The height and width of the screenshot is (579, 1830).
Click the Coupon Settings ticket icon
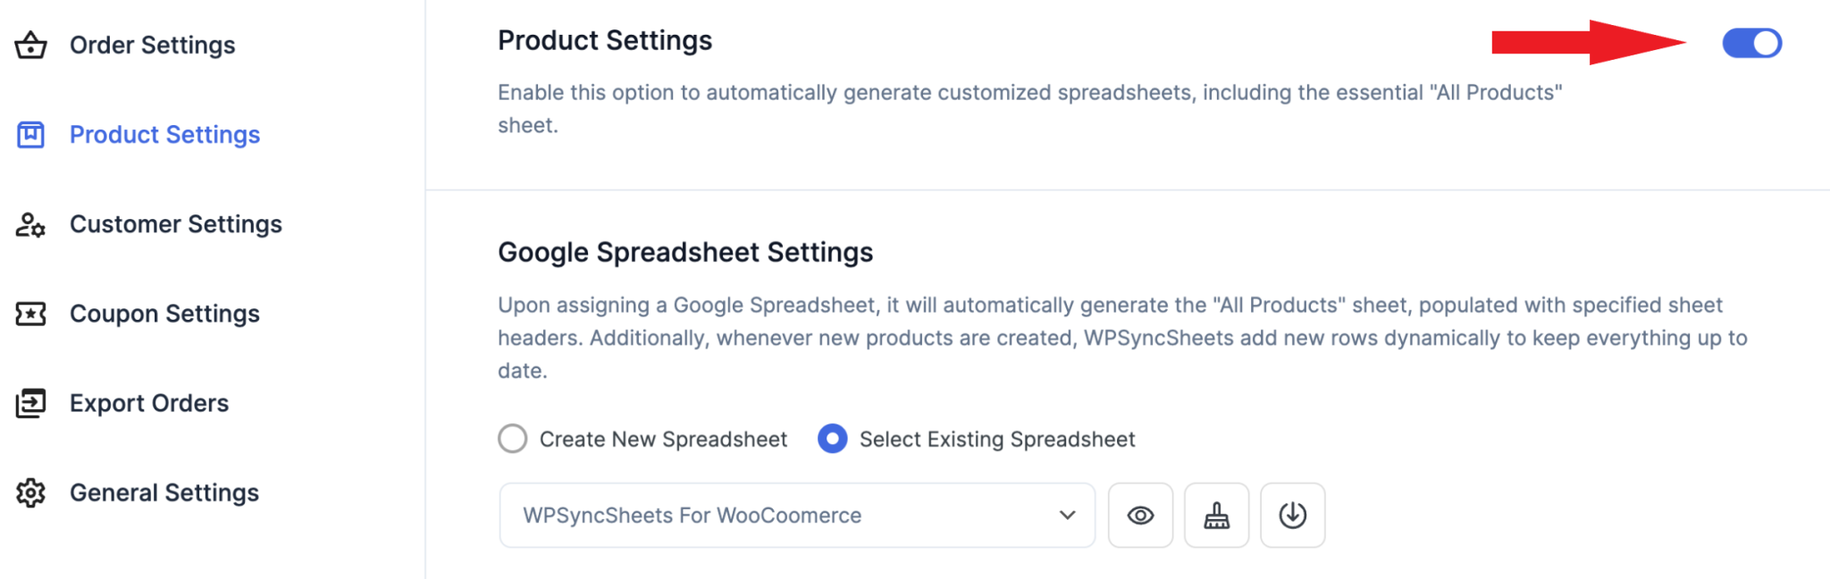[x=31, y=314]
